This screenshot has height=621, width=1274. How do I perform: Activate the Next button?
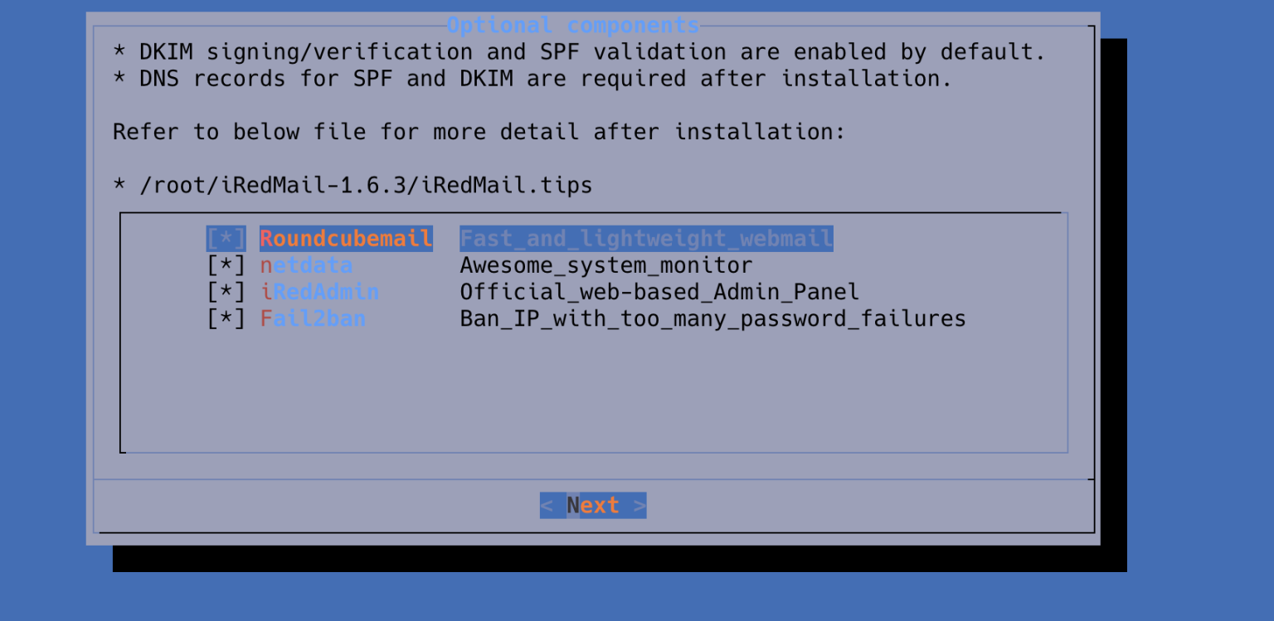pyautogui.click(x=593, y=505)
